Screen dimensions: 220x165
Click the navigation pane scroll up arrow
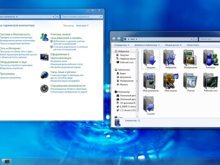(x=137, y=50)
